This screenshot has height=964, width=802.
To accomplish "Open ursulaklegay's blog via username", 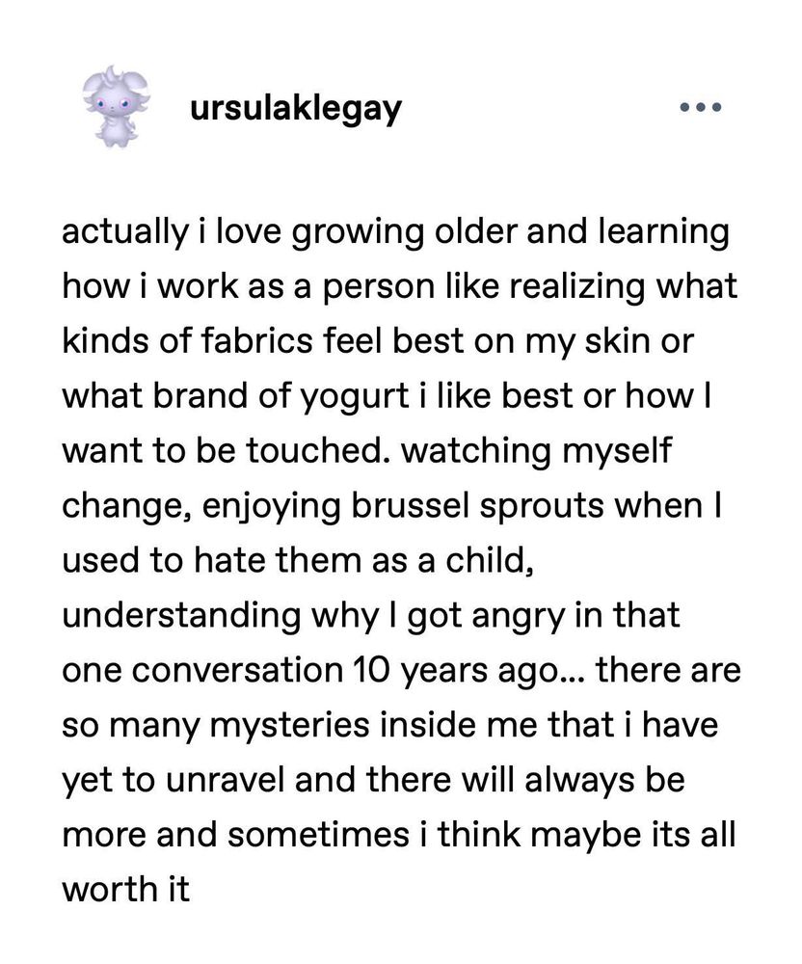I will 296,109.
